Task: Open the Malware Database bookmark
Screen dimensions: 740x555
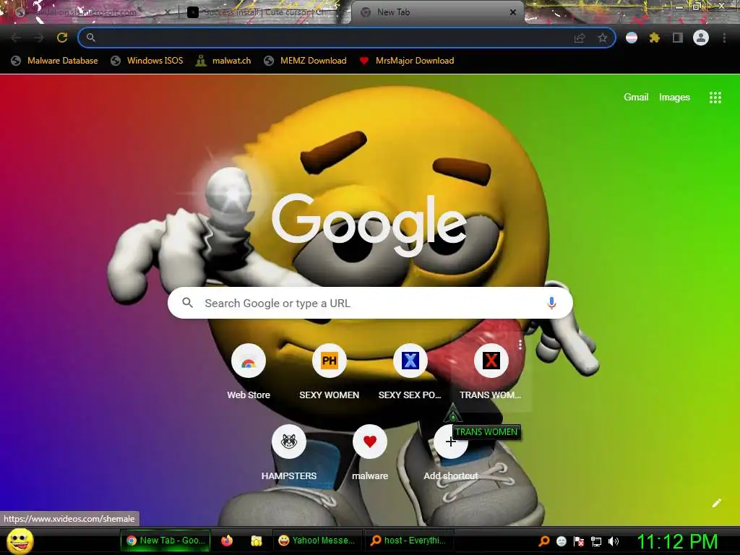Action: (55, 61)
